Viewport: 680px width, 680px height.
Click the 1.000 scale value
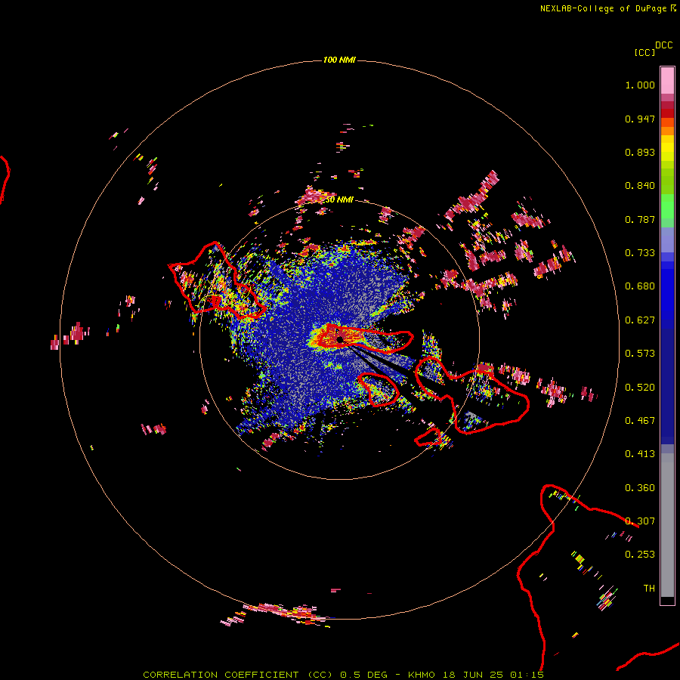(x=640, y=85)
